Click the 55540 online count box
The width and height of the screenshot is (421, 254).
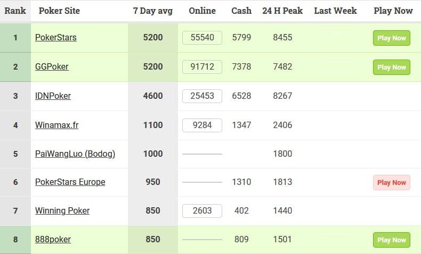[202, 38]
